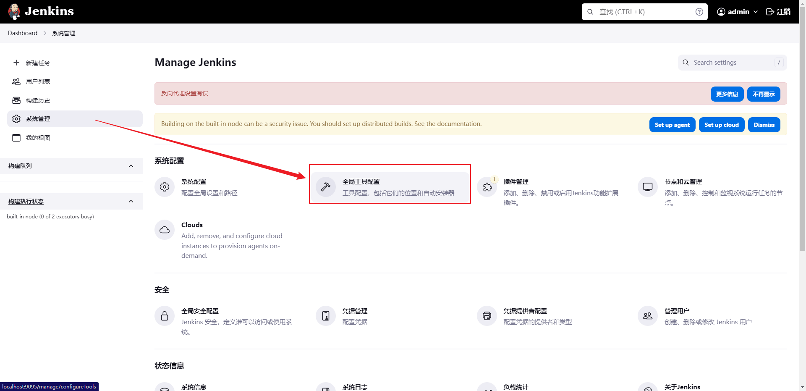Click the vertical page scrollbar
The height and width of the screenshot is (391, 806).
point(802,128)
